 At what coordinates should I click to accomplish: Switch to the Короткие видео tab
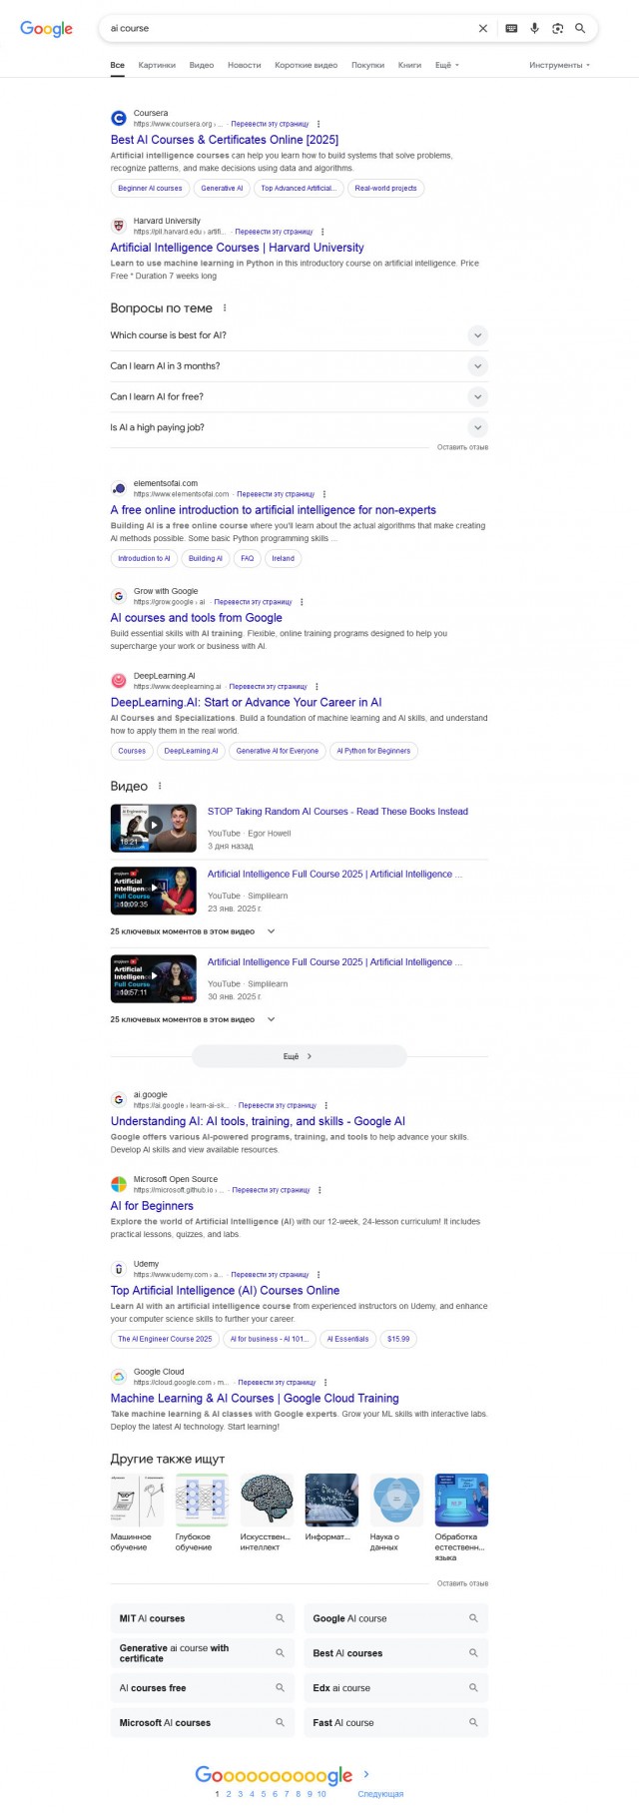(307, 65)
